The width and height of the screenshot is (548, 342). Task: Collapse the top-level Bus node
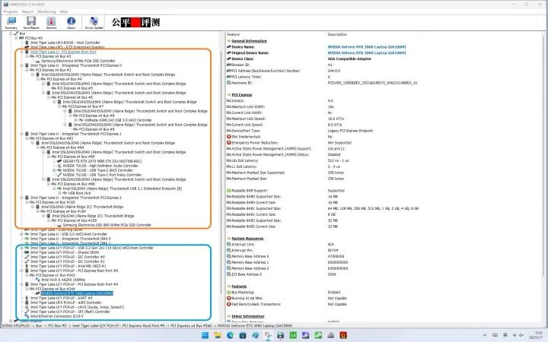(9, 33)
